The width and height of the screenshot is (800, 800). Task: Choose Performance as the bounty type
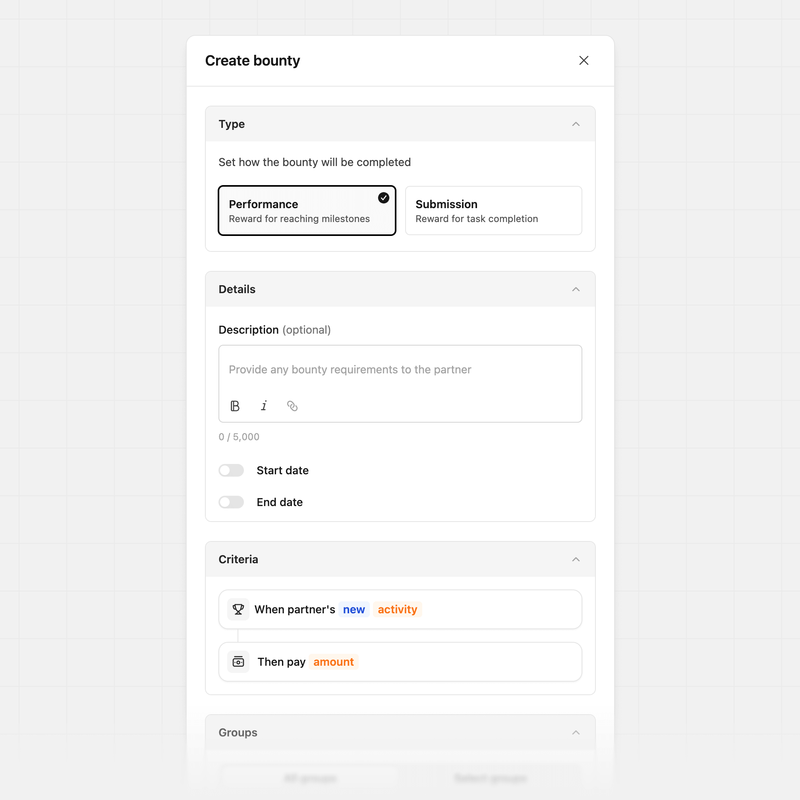tap(307, 211)
